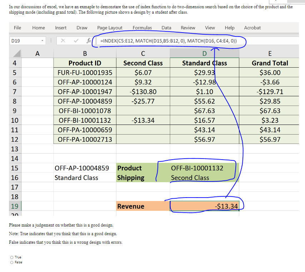Open the Review tab
Image resolution: width=305 pixels, height=272 pixels.
189,28
